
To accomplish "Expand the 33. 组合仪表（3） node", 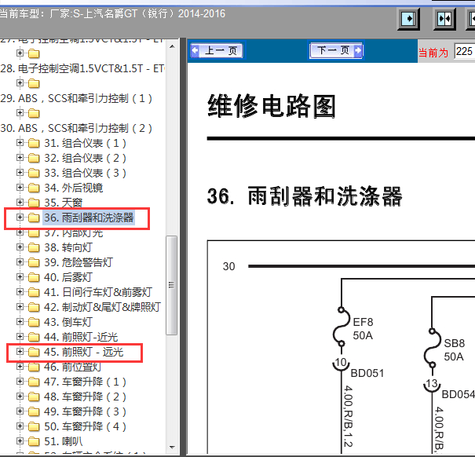I will click(x=20, y=172).
